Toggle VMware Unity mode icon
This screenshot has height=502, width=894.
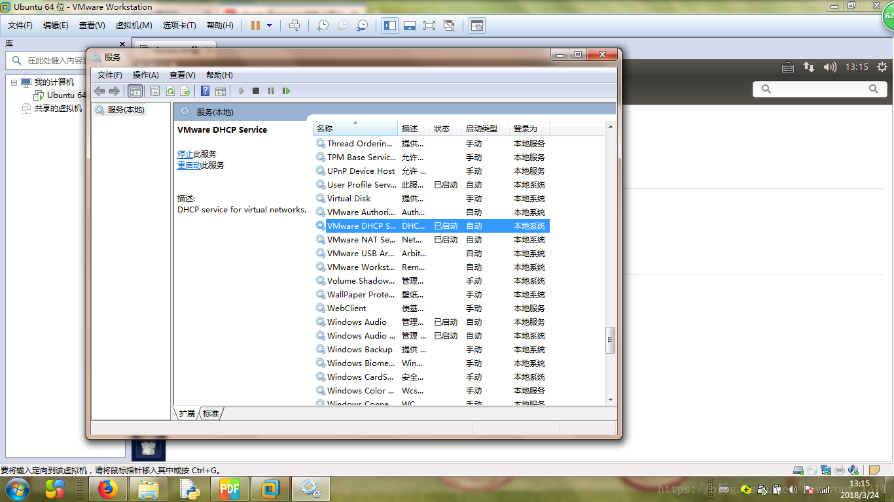449,25
